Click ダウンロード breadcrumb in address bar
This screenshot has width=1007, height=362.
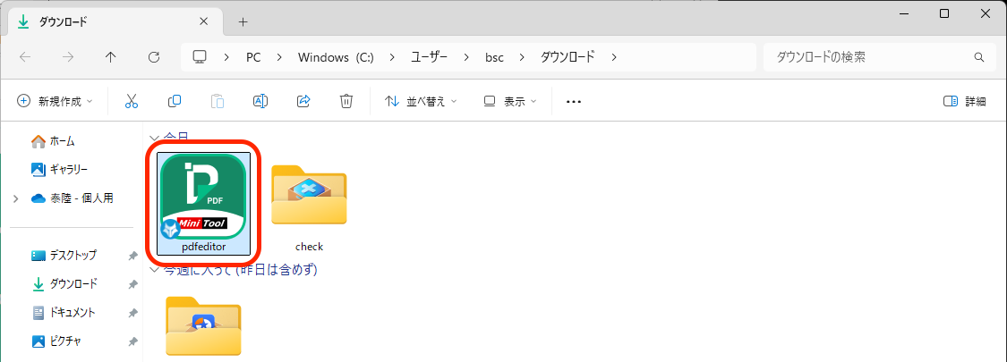(568, 57)
